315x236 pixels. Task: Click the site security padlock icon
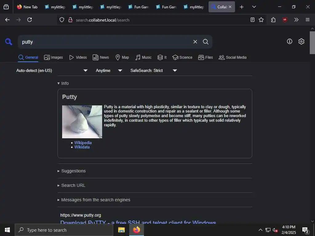[x=70, y=20]
